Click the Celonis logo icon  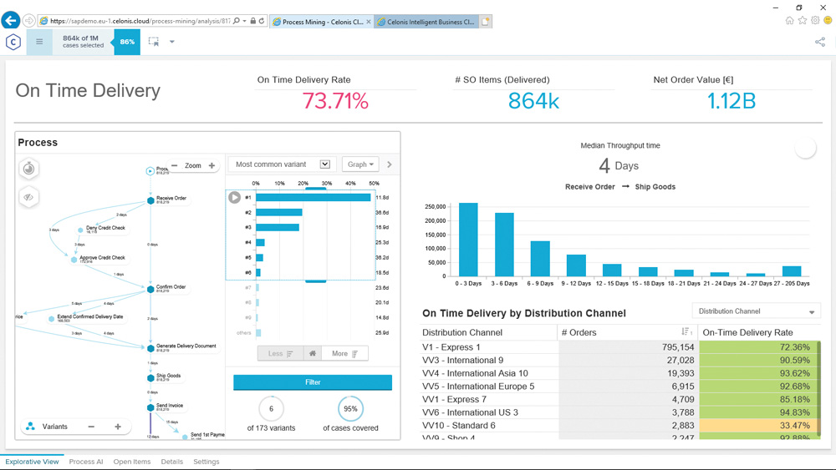pyautogui.click(x=13, y=43)
